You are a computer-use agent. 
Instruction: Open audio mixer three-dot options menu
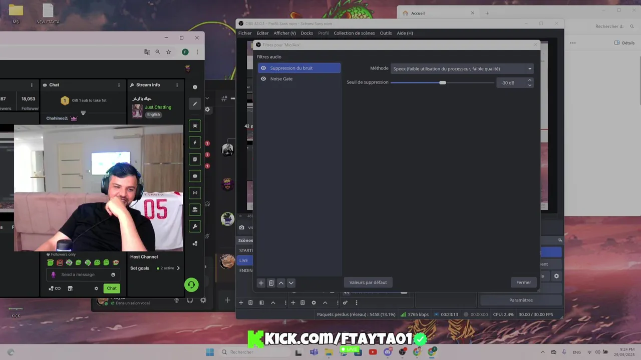pyautogui.click(x=357, y=302)
